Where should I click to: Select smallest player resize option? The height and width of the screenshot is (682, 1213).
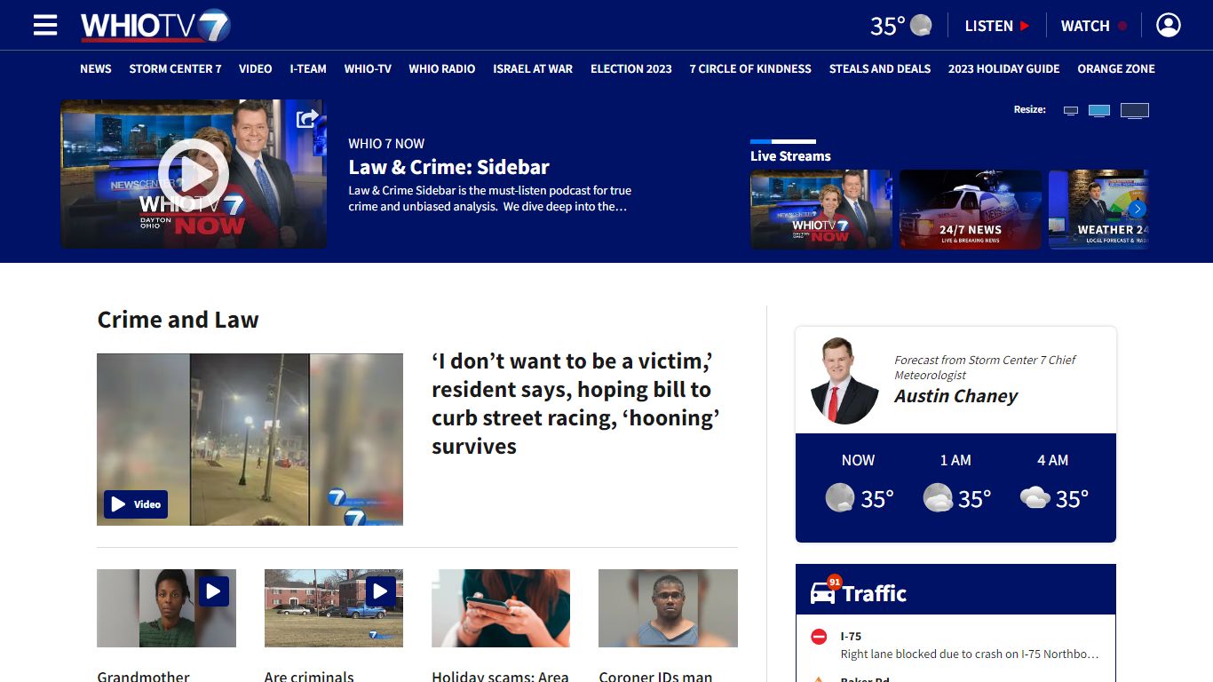[1071, 110]
